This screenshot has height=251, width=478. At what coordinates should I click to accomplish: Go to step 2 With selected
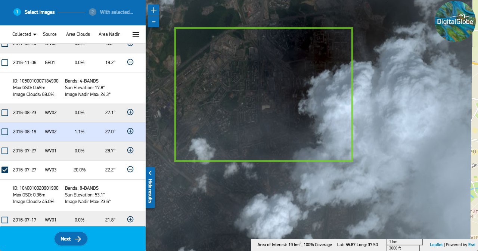tap(111, 12)
